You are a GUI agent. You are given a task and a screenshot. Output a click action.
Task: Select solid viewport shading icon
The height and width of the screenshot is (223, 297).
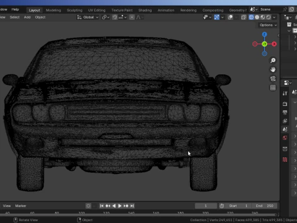[x=257, y=17]
